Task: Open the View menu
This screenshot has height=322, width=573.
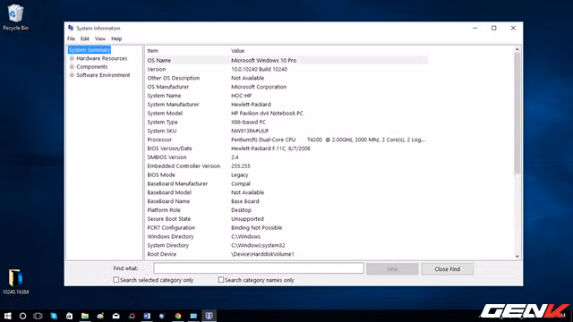Action: point(100,38)
